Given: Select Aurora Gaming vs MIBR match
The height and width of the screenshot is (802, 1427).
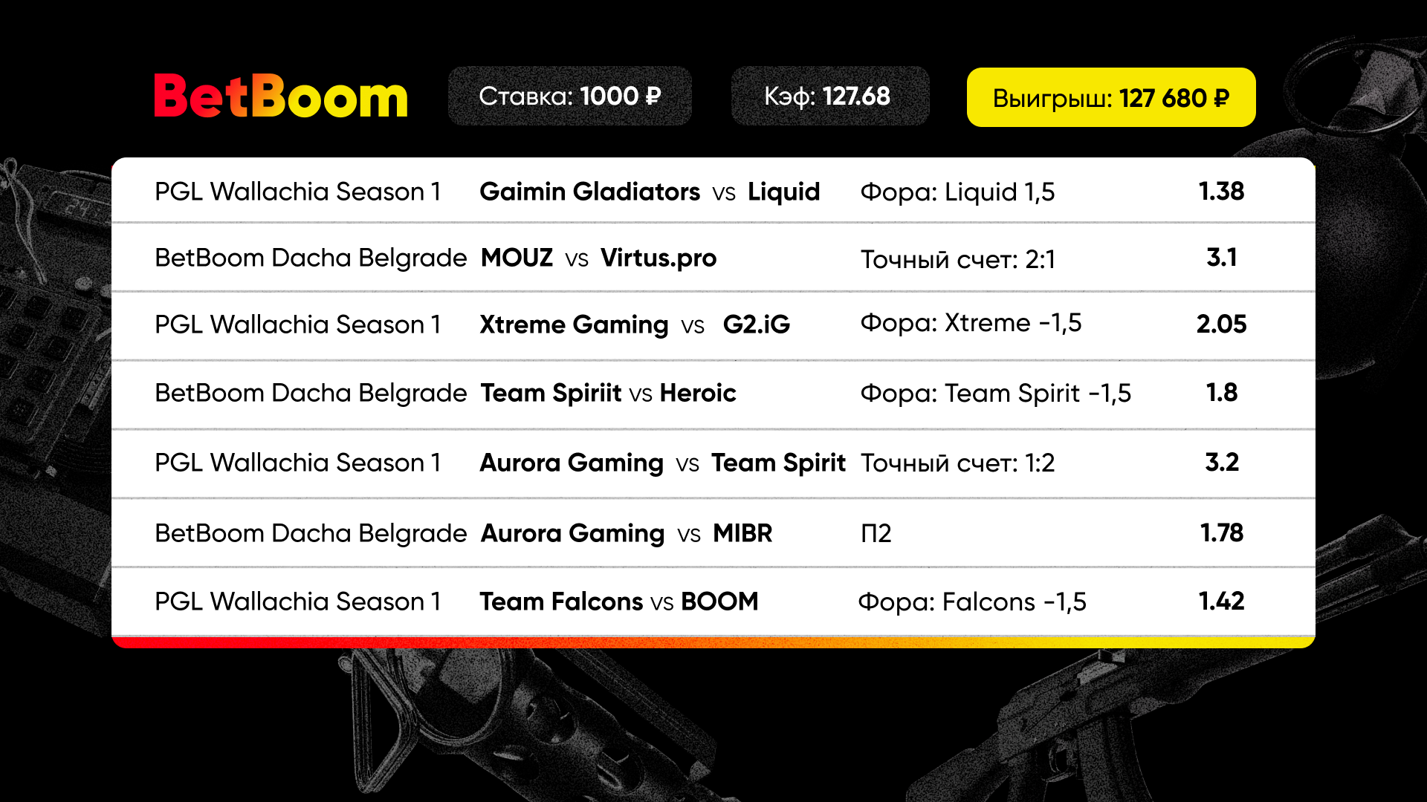Looking at the screenshot, I should [x=627, y=533].
